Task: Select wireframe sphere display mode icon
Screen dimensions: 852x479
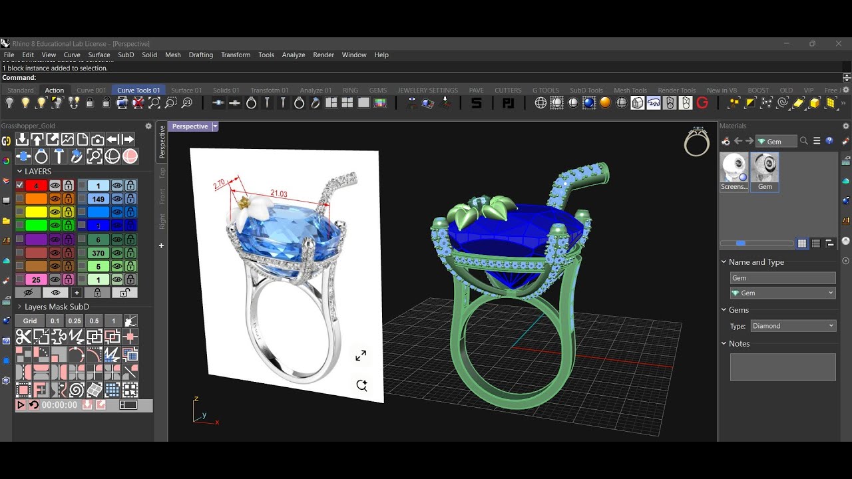Action: click(540, 103)
